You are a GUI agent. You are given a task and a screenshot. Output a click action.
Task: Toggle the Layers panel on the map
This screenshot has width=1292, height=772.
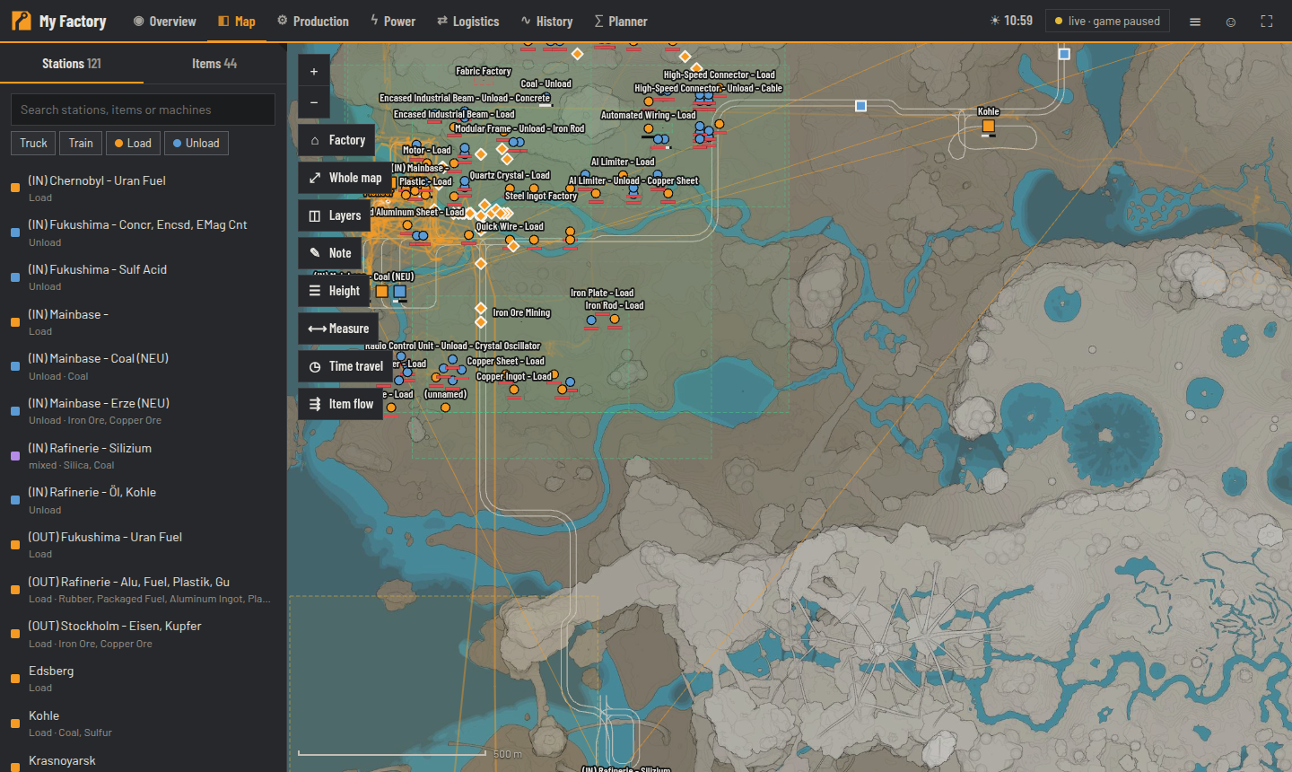[x=335, y=215]
